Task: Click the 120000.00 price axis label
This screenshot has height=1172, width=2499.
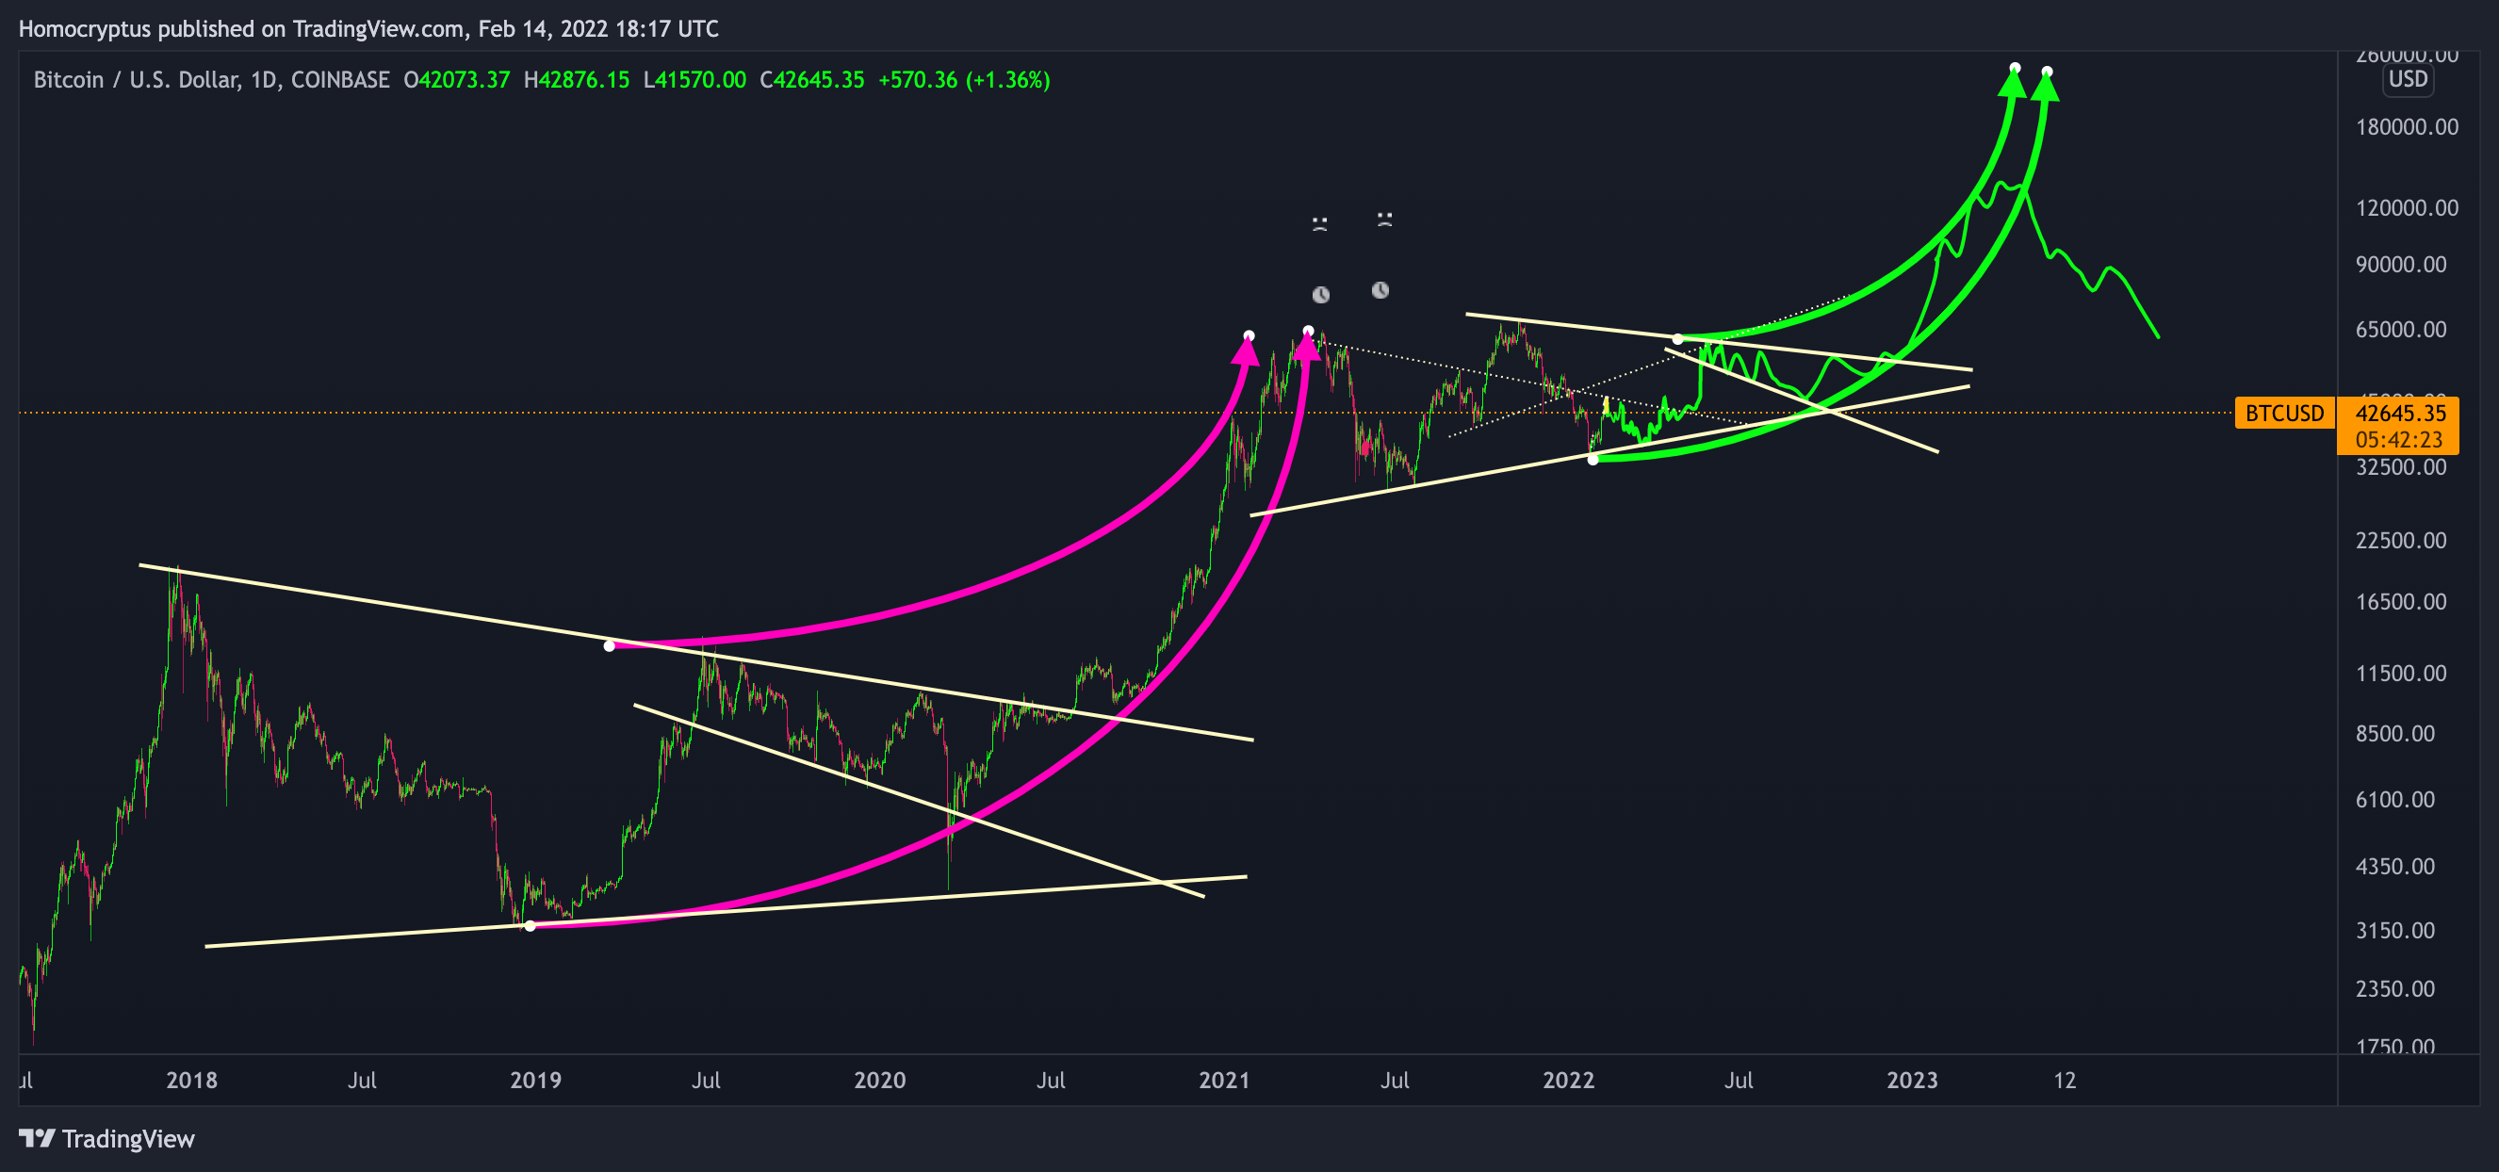Action: (2408, 207)
